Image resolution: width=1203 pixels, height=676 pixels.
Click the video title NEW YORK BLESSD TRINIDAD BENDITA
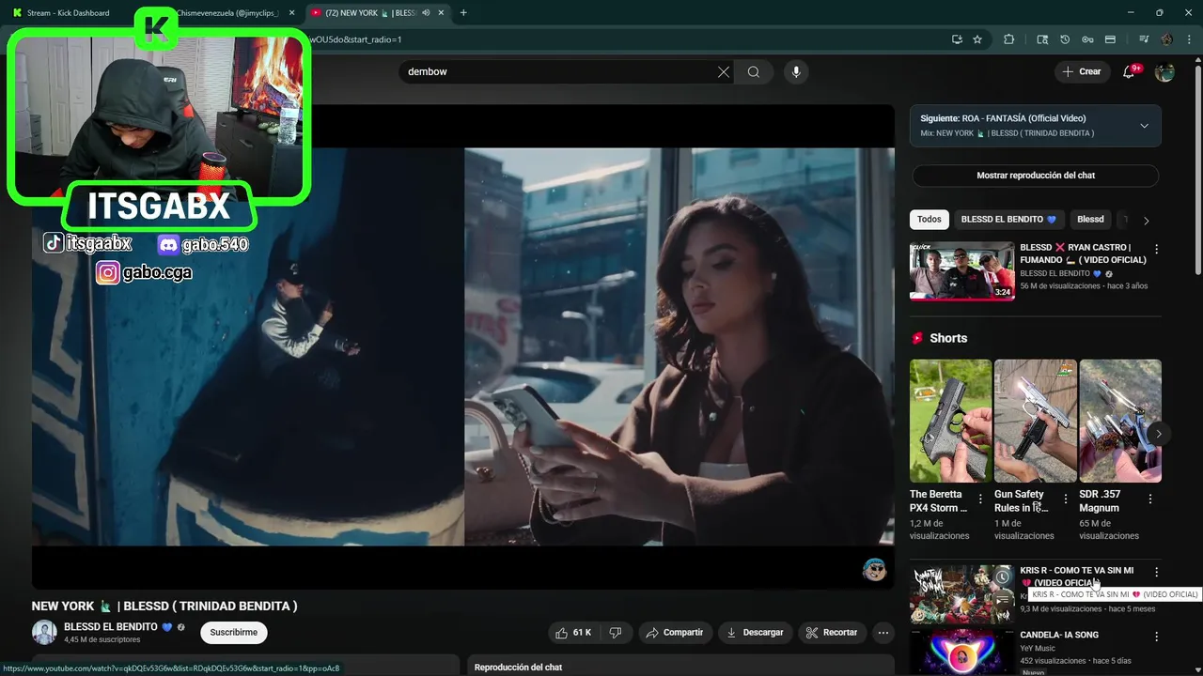(164, 607)
